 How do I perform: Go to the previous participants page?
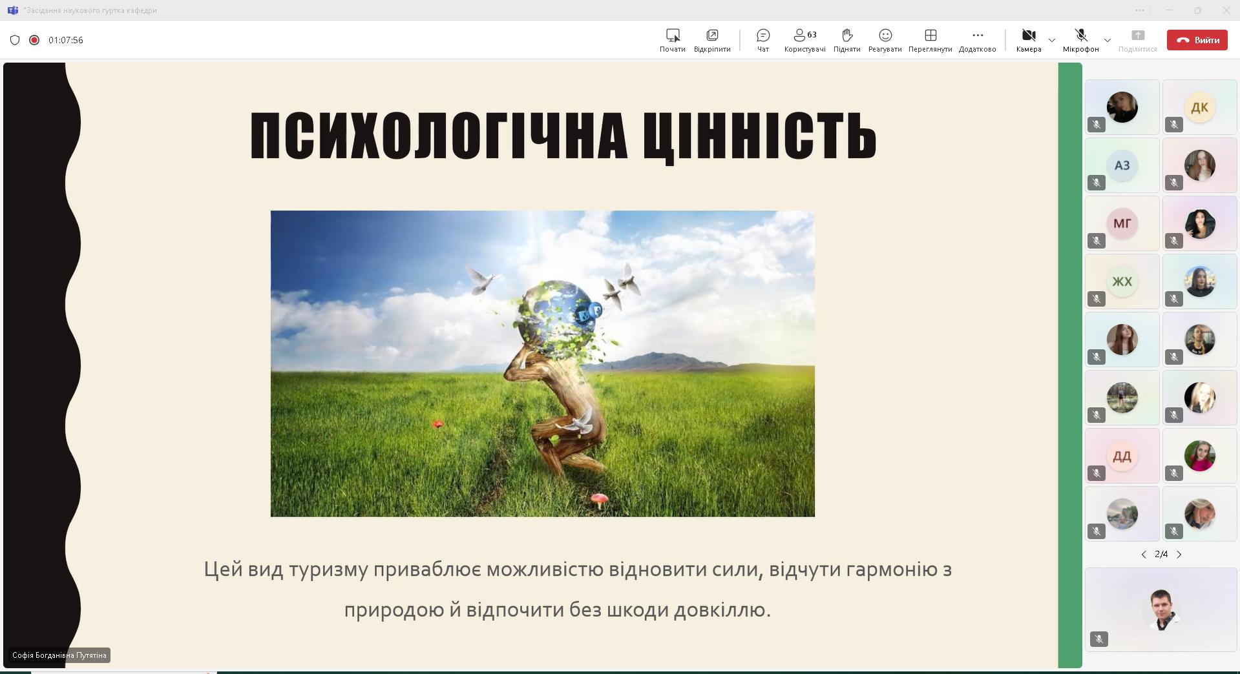pos(1144,555)
